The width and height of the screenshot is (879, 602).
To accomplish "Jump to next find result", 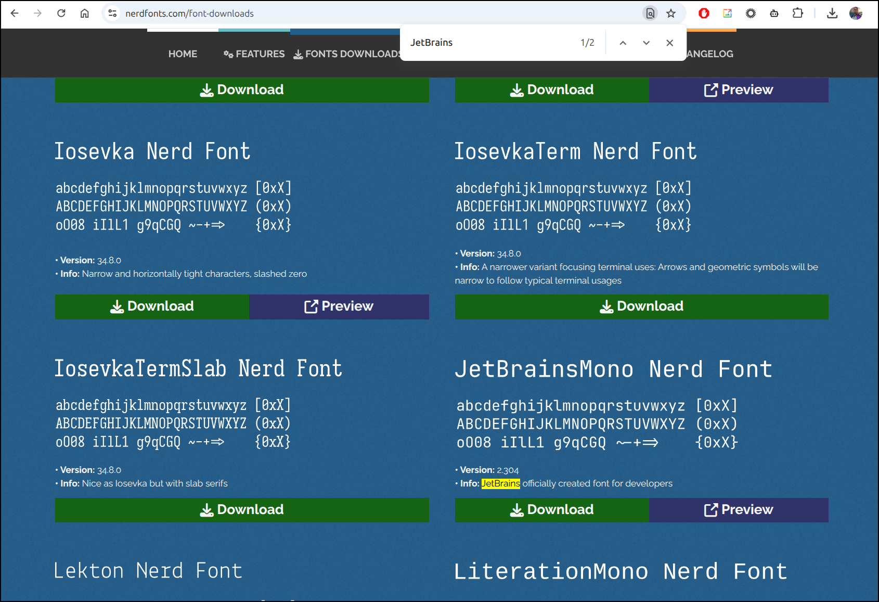I will pyautogui.click(x=646, y=43).
